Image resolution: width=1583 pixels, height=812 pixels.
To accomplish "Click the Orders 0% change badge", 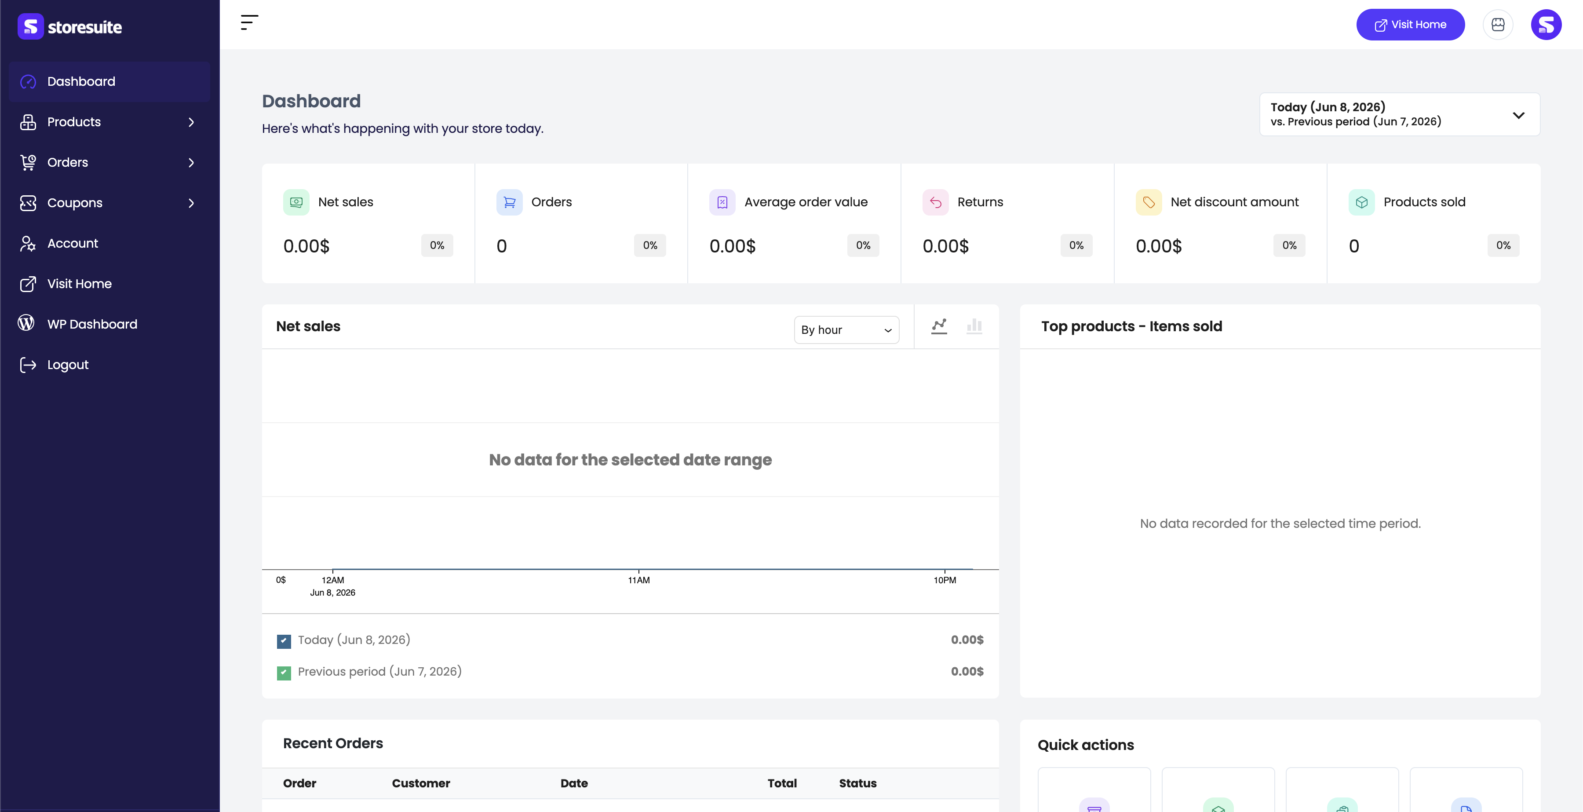I will [x=649, y=245].
